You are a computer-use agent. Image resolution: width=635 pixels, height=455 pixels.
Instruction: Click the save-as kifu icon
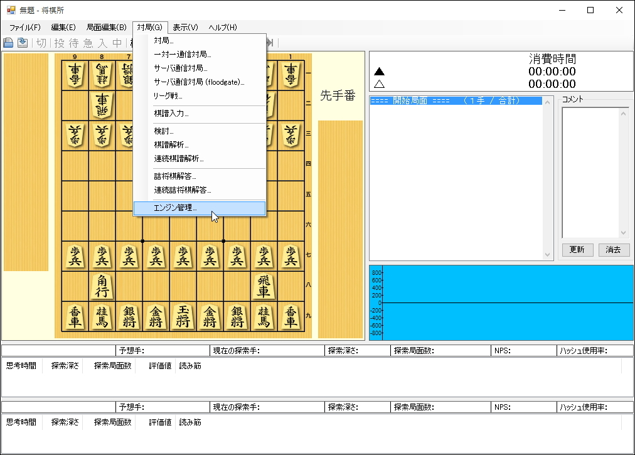tap(22, 43)
